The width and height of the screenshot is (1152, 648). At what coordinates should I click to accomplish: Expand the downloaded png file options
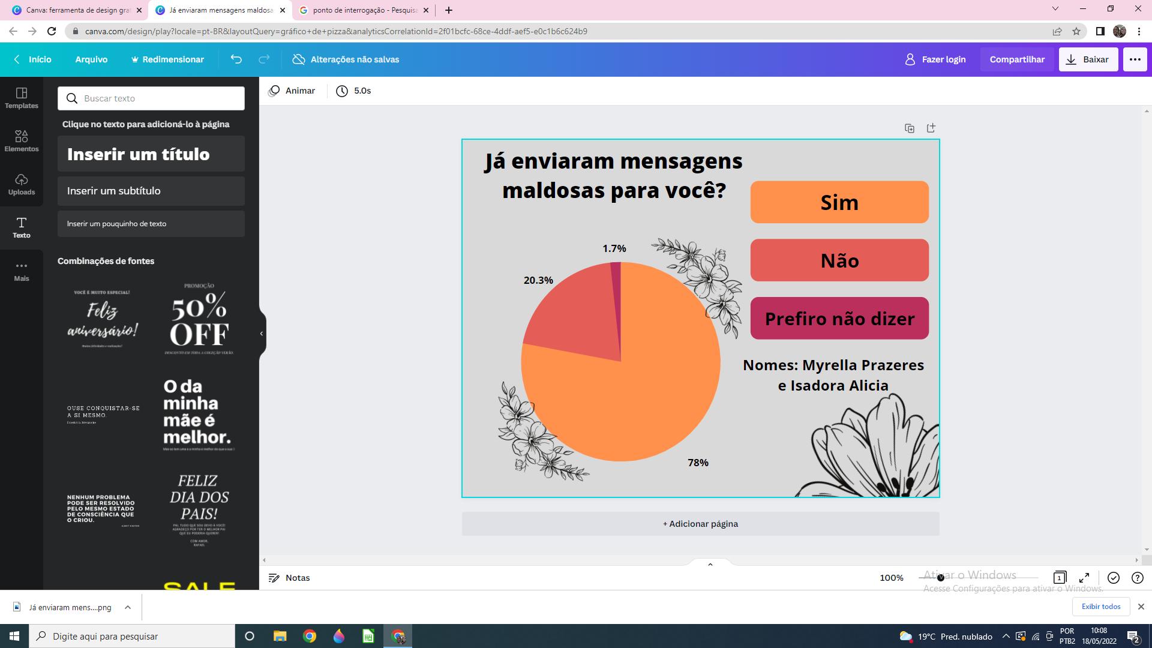click(x=128, y=607)
